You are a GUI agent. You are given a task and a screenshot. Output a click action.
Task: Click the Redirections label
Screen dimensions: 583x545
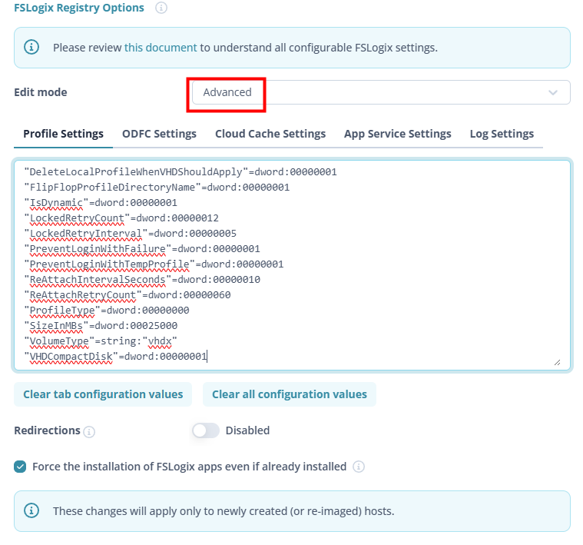(47, 430)
